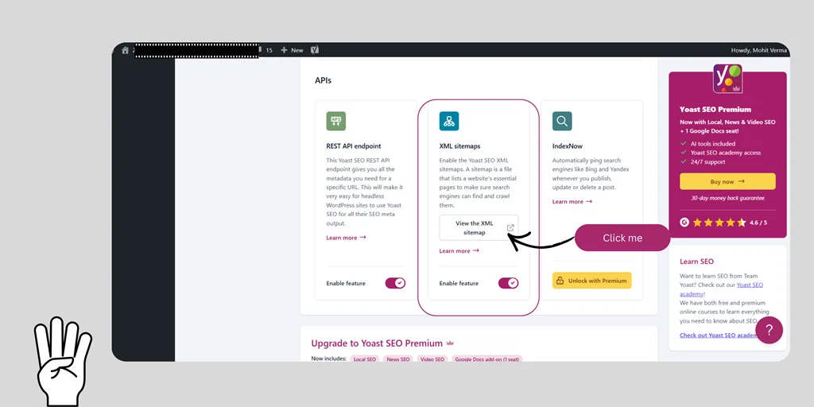The image size is (814, 407).
Task: Click the IndexNow magnifier icon
Action: click(562, 122)
